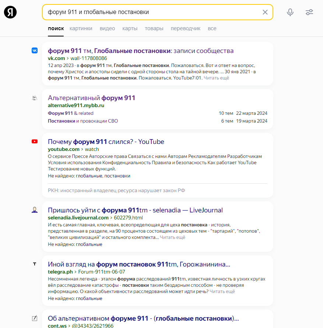The height and width of the screenshot is (328, 323).
Task: Click the YouTube favicon beside third result
Action: [35, 141]
